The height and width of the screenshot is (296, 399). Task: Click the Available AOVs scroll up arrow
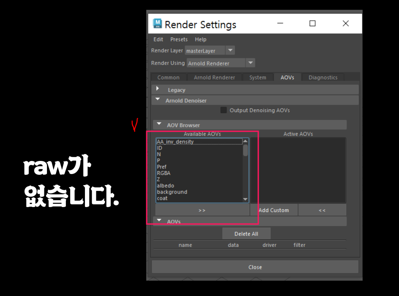point(245,141)
